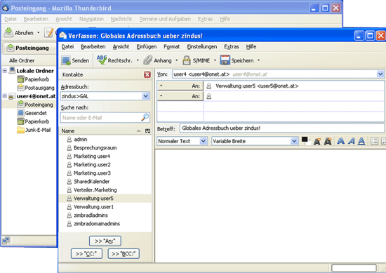Viewport: 386px width, 273px height.
Task: Click the Senden send button
Action: [x=75, y=60]
